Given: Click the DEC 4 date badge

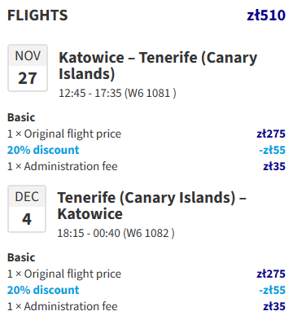Looking at the screenshot, I should (x=27, y=208).
